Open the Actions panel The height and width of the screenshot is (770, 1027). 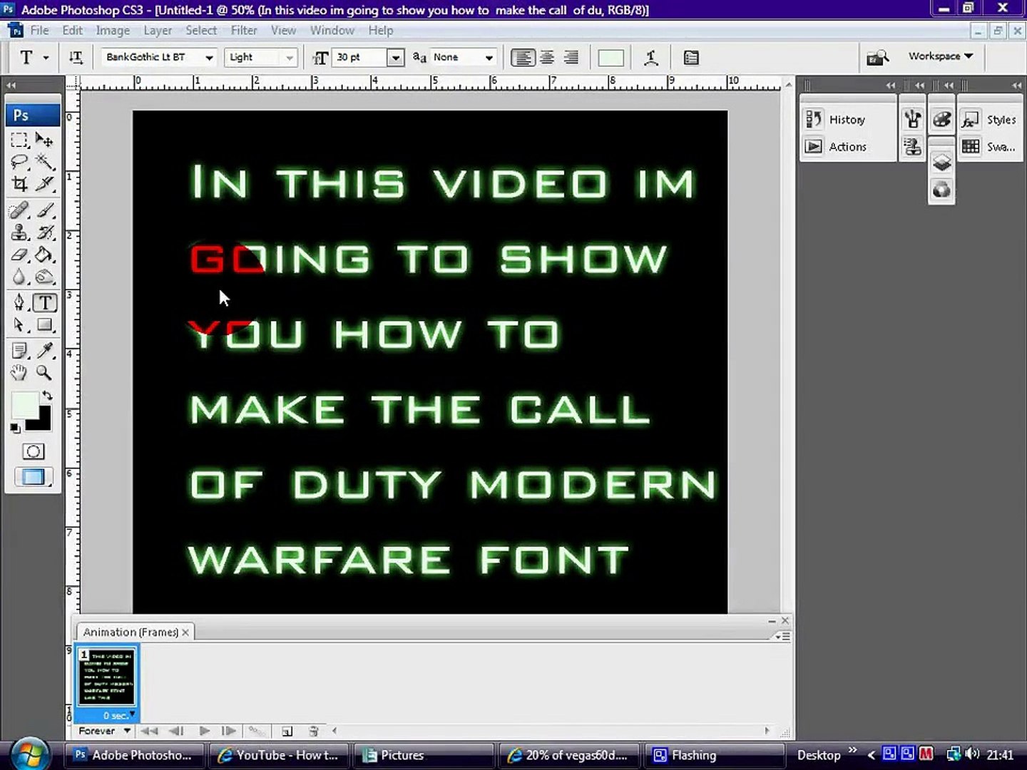847,147
